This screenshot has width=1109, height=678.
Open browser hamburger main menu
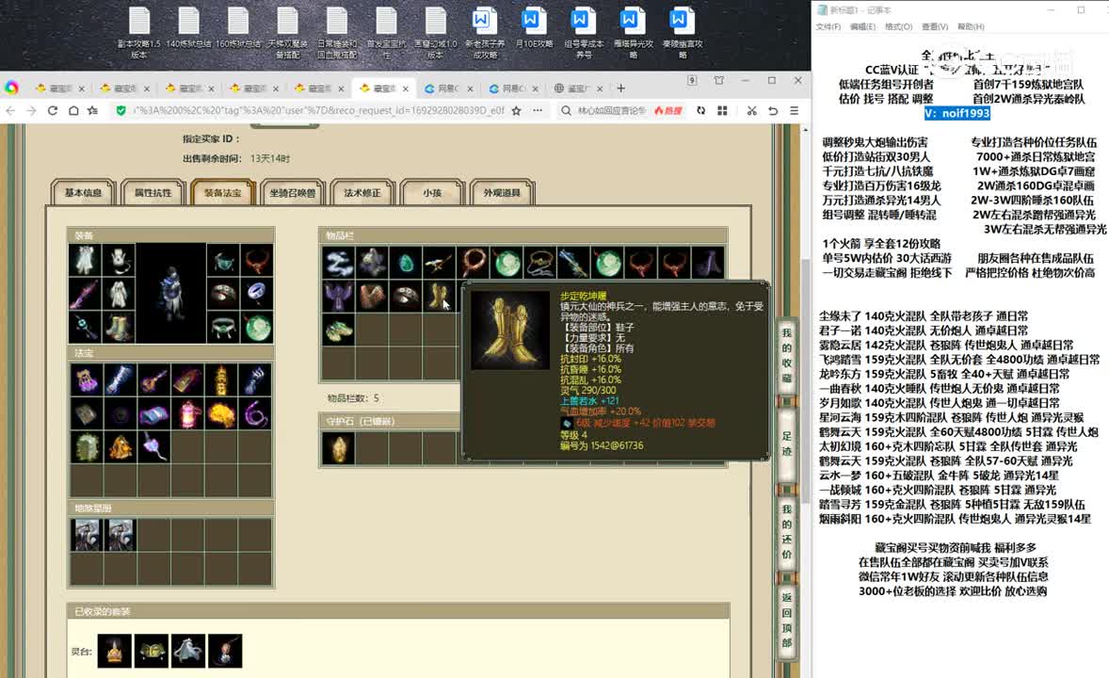[x=795, y=110]
